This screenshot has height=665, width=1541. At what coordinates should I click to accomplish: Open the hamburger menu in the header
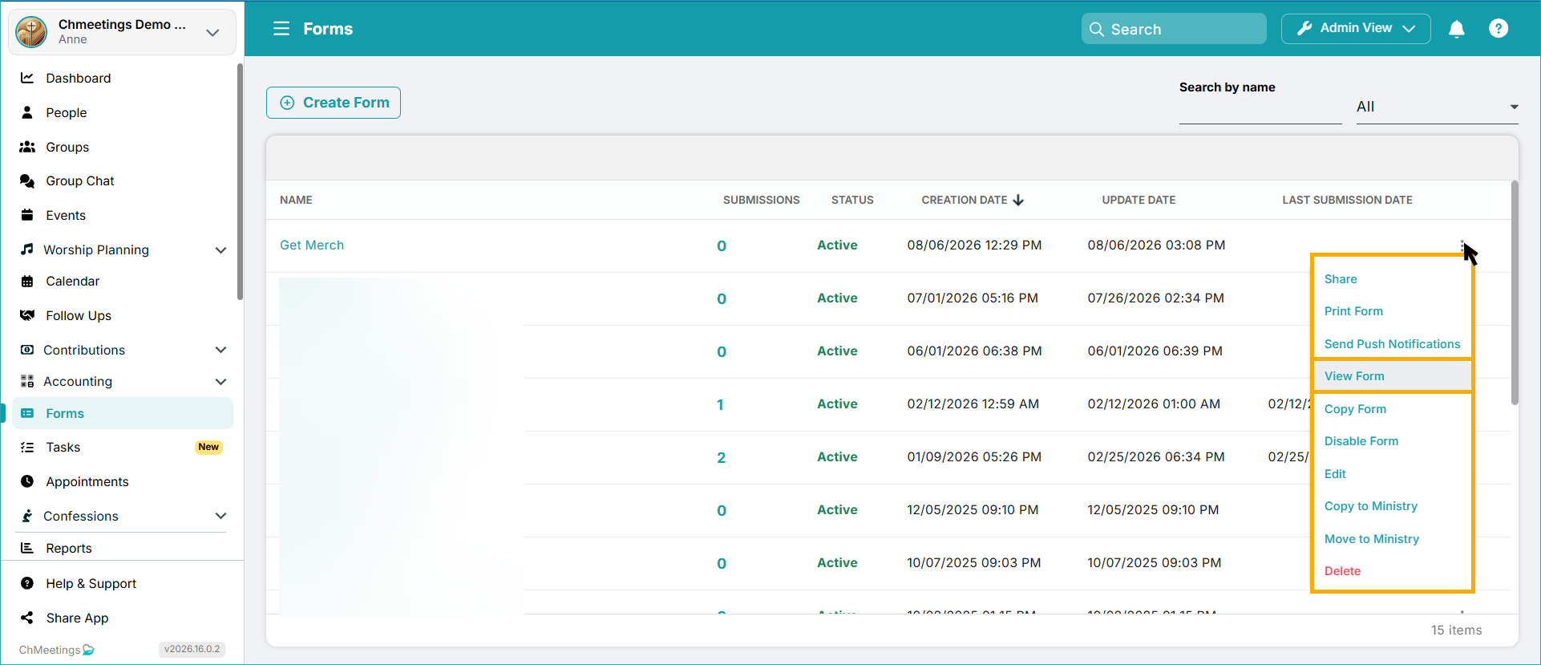tap(281, 29)
